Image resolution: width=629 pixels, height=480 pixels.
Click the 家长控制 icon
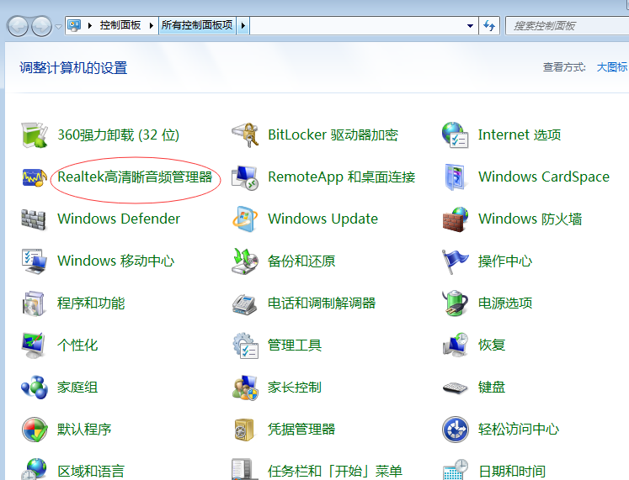[x=245, y=388]
